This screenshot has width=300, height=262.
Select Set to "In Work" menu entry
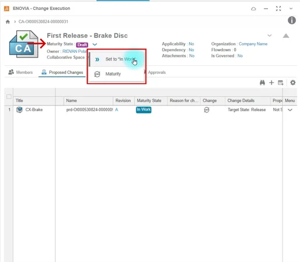click(117, 59)
